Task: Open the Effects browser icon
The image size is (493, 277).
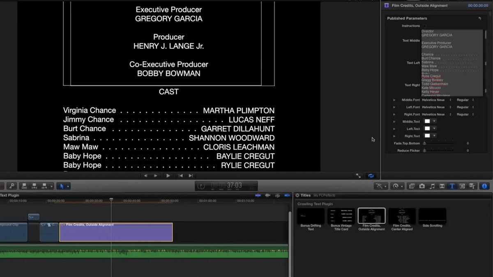Action: tap(412, 186)
